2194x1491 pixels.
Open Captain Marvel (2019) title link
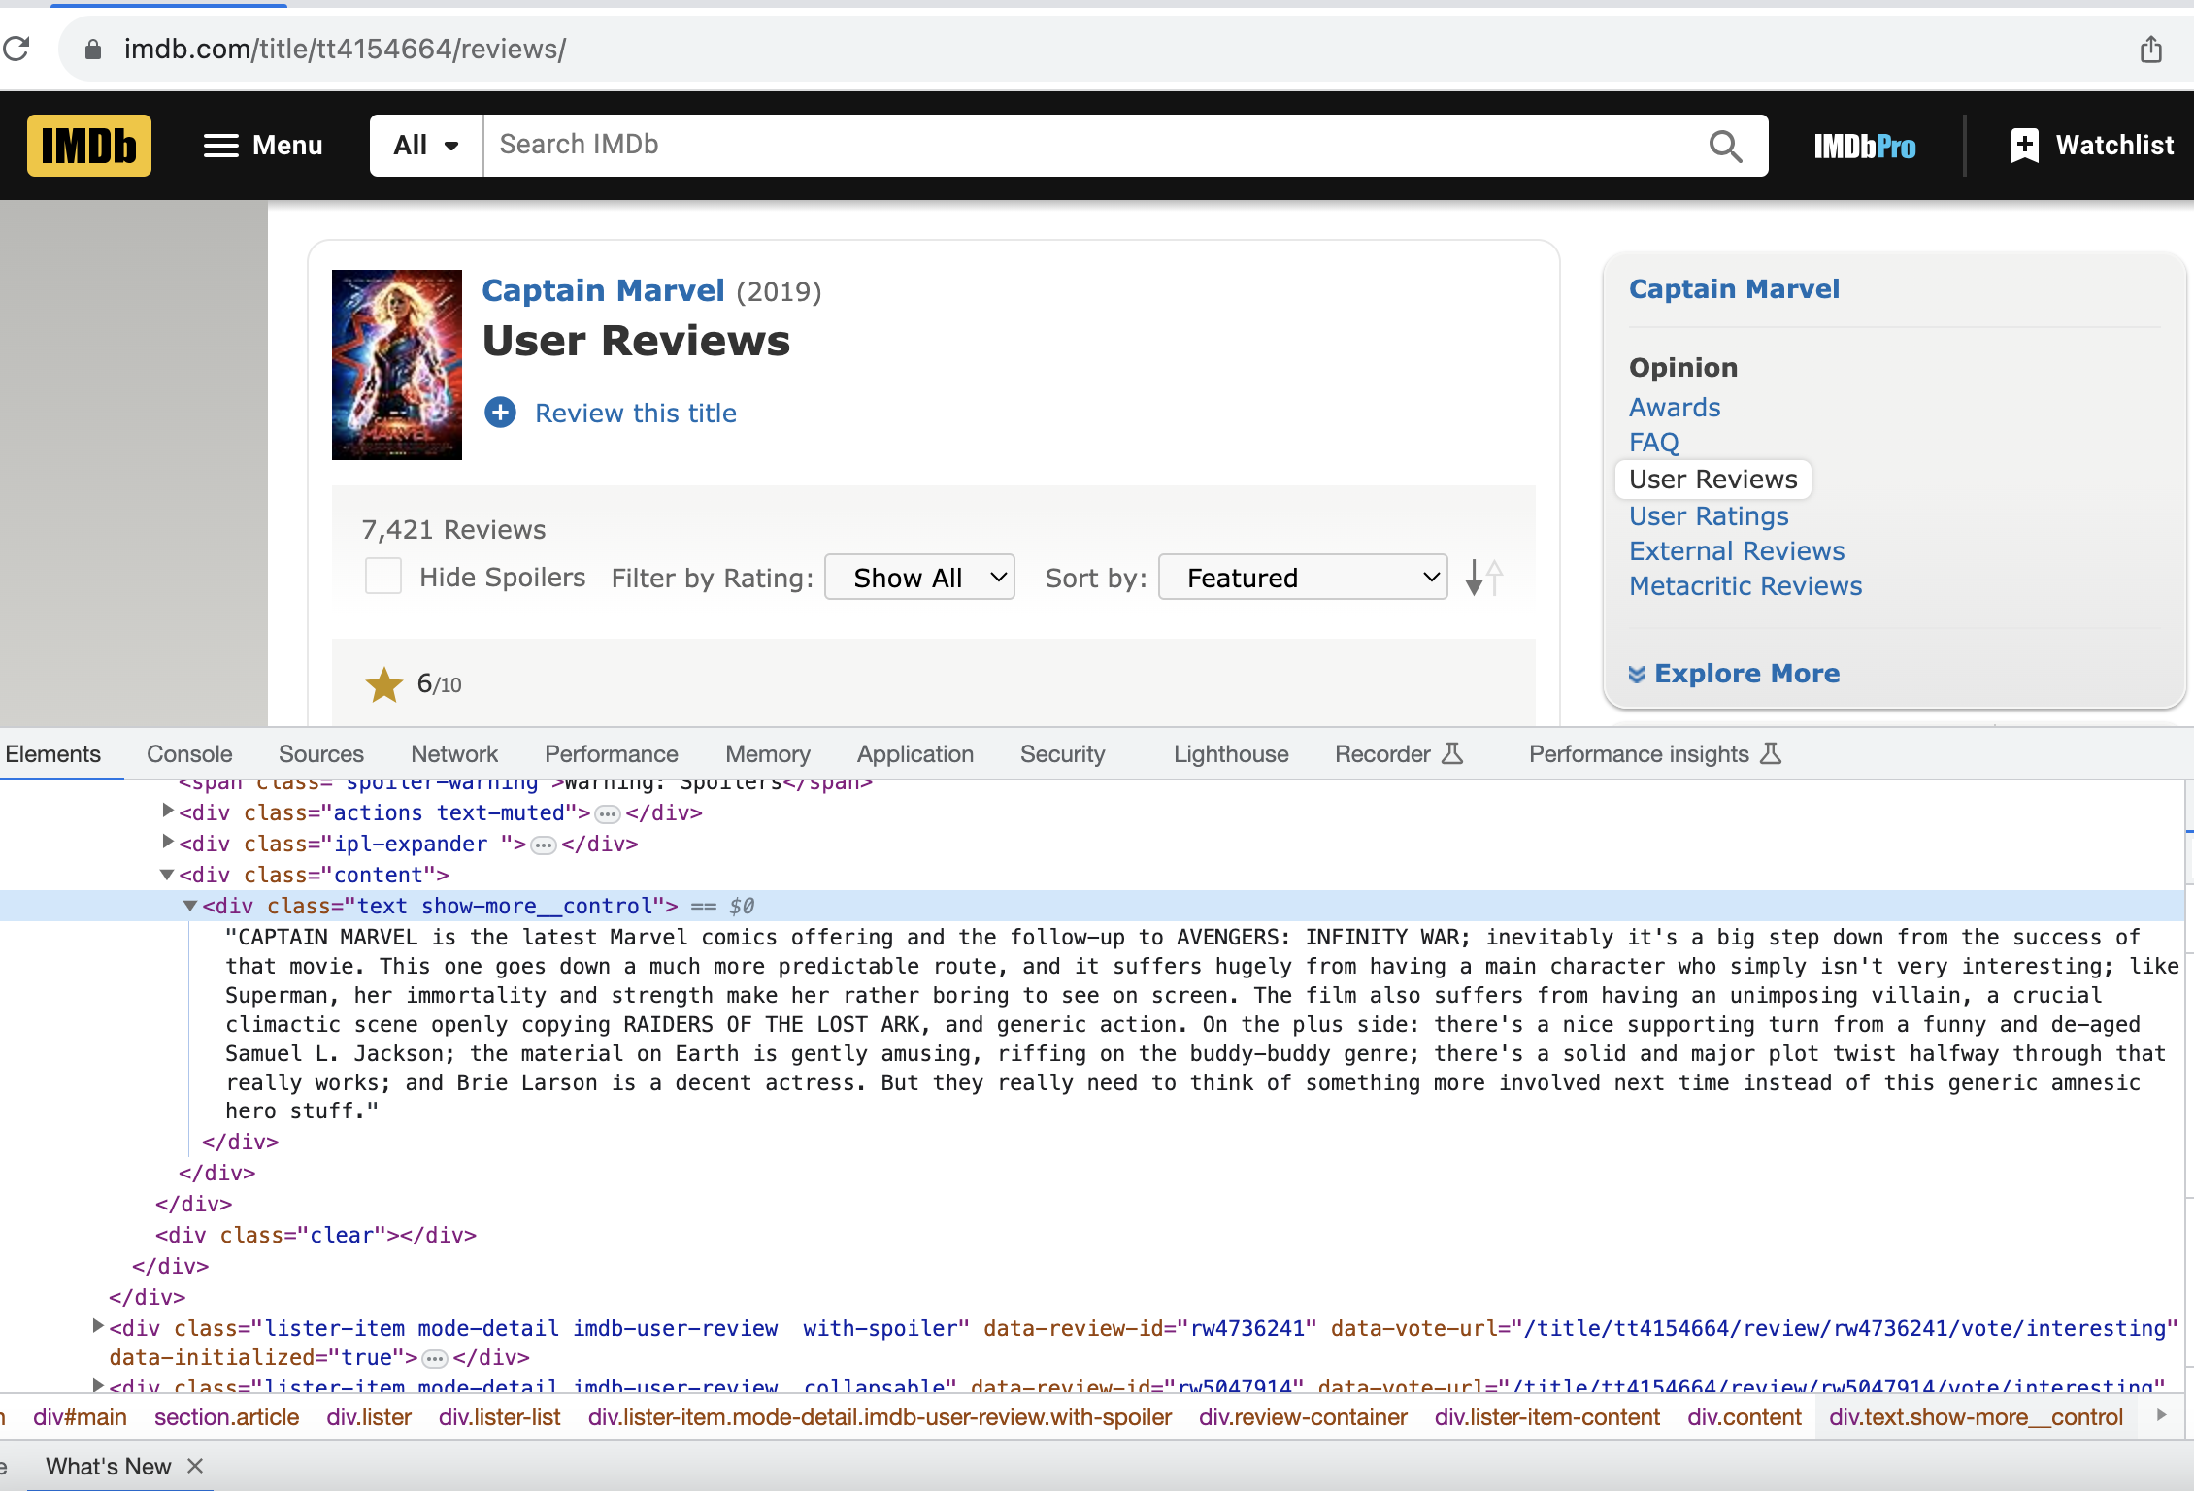tap(603, 290)
